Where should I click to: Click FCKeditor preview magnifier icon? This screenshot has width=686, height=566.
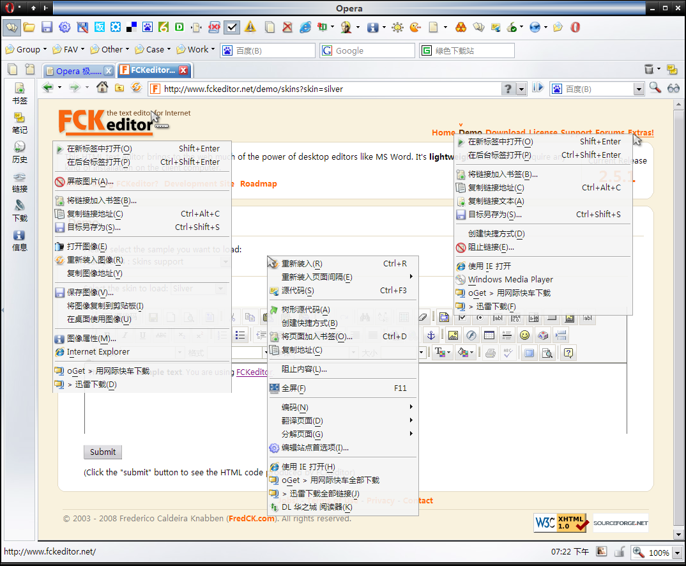pos(547,353)
